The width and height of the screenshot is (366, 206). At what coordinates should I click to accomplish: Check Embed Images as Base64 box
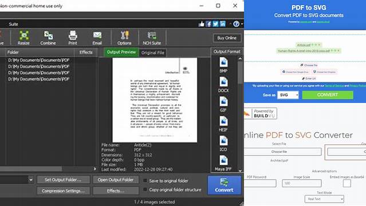pyautogui.click(x=347, y=183)
